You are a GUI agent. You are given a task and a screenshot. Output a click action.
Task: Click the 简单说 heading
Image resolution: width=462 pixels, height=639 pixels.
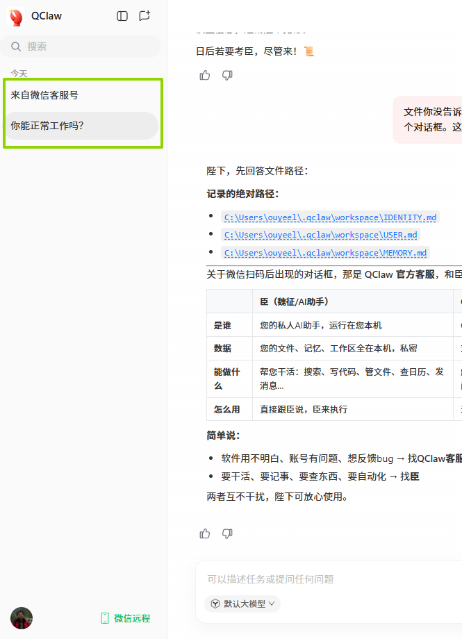223,435
